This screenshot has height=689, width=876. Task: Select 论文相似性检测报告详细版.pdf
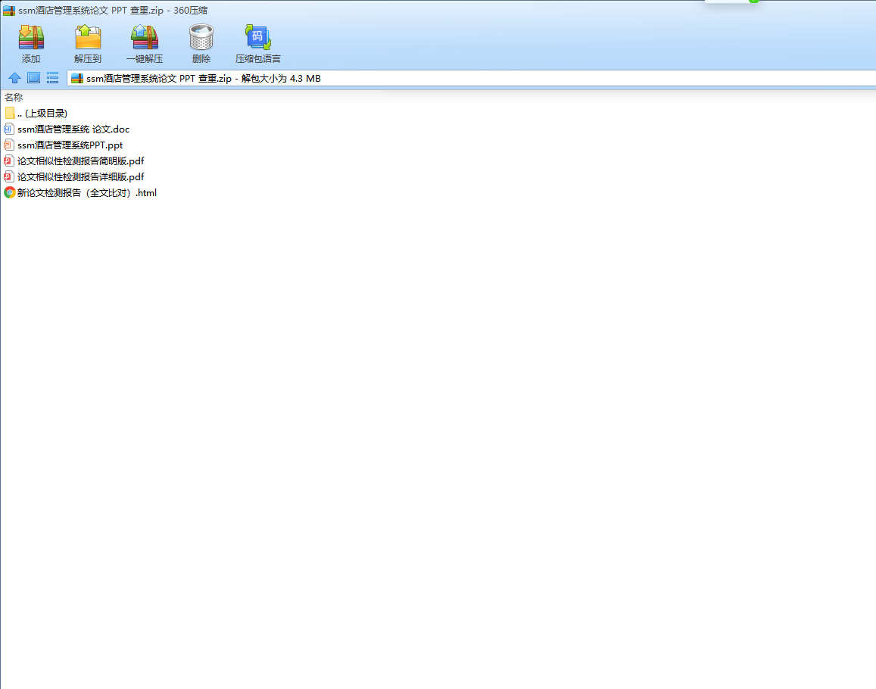tap(80, 176)
